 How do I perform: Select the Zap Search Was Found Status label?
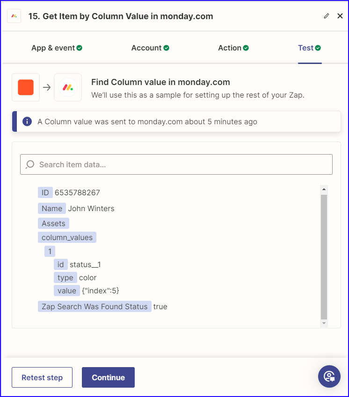(95, 306)
